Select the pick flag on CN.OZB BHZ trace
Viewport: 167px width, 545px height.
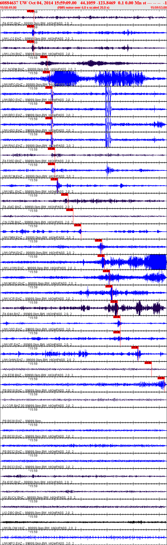pyautogui.click(x=70, y=210)
